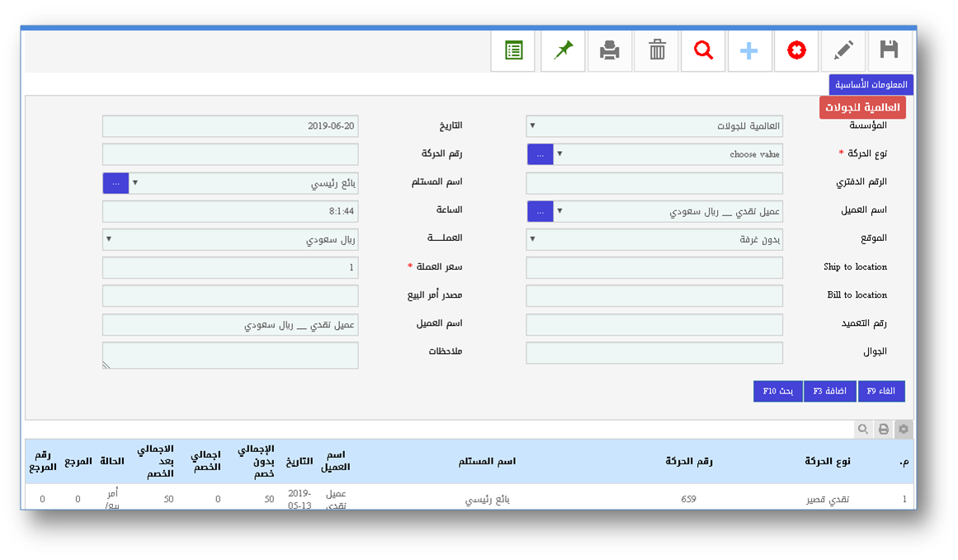958x560 pixels.
Task: Expand the العملة currency dropdown
Action: point(230,239)
